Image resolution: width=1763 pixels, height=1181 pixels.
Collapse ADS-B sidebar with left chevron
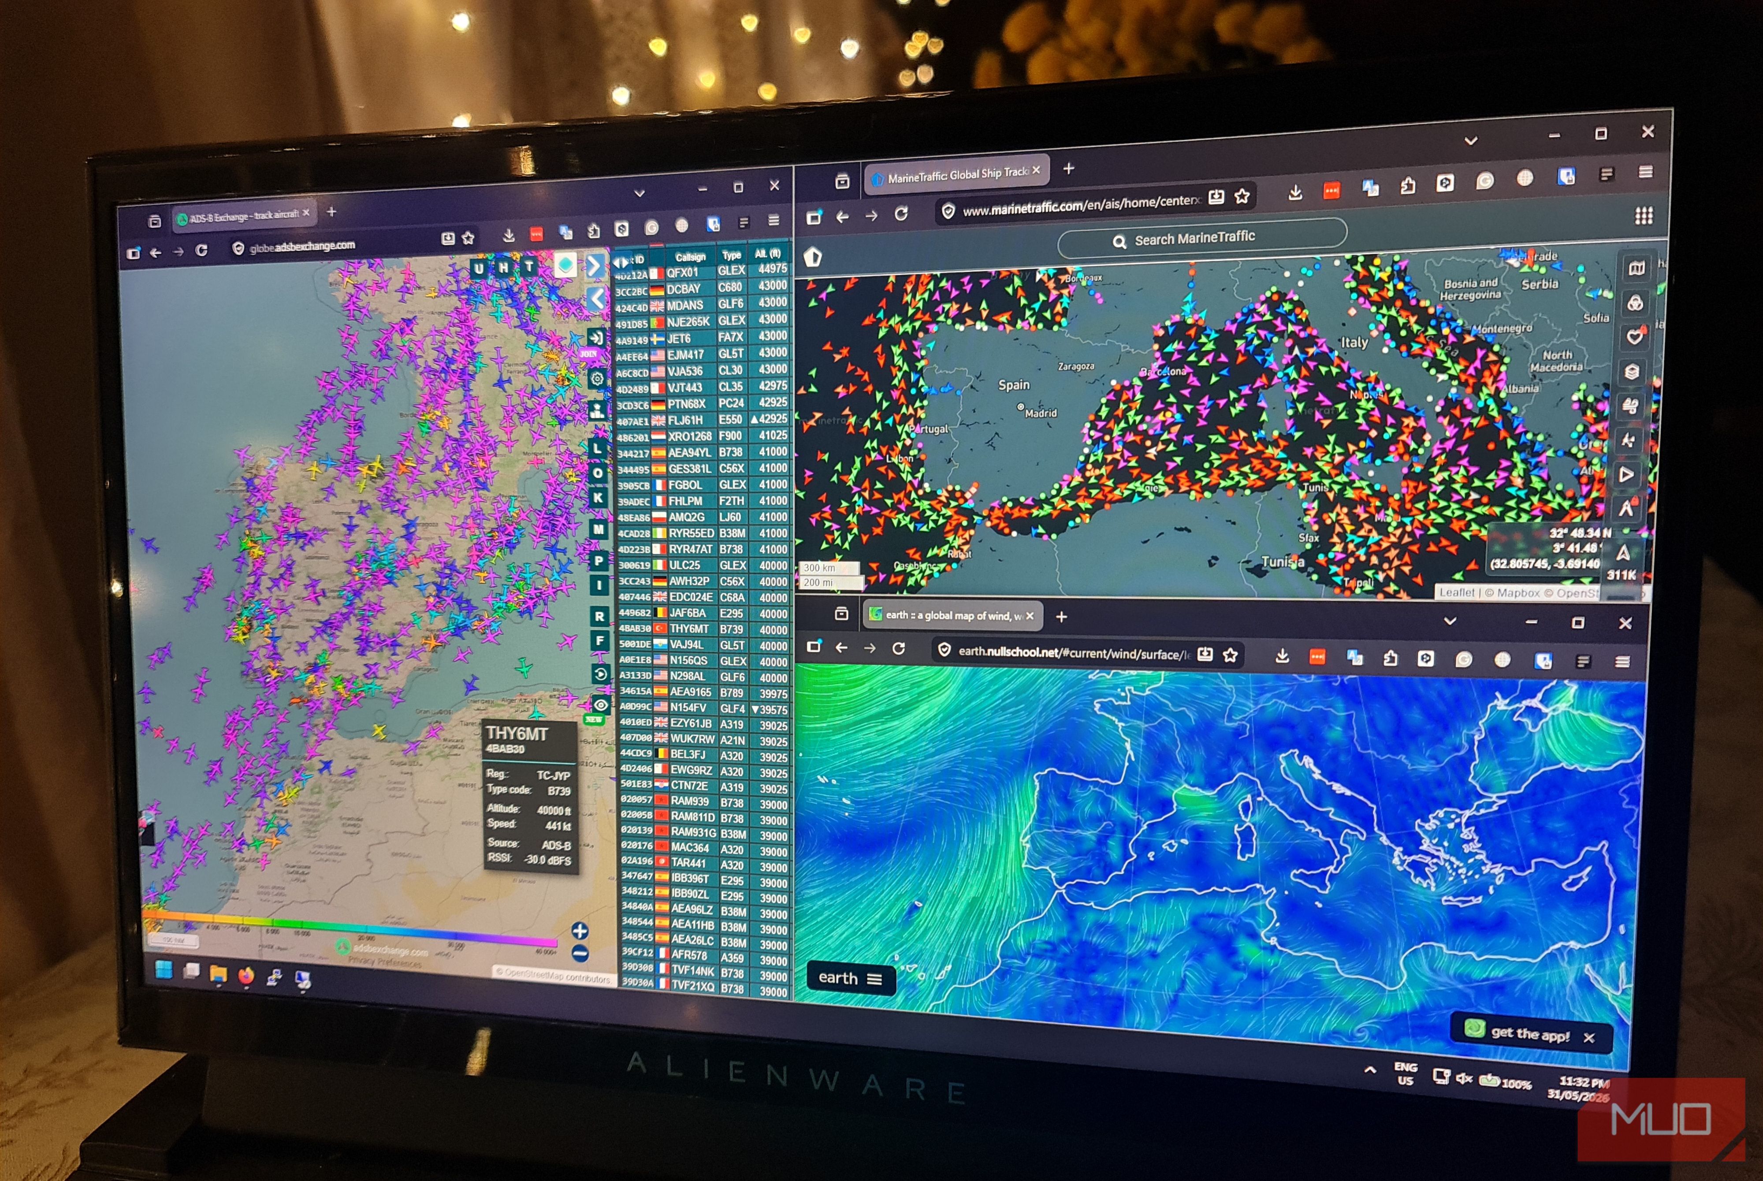(596, 299)
